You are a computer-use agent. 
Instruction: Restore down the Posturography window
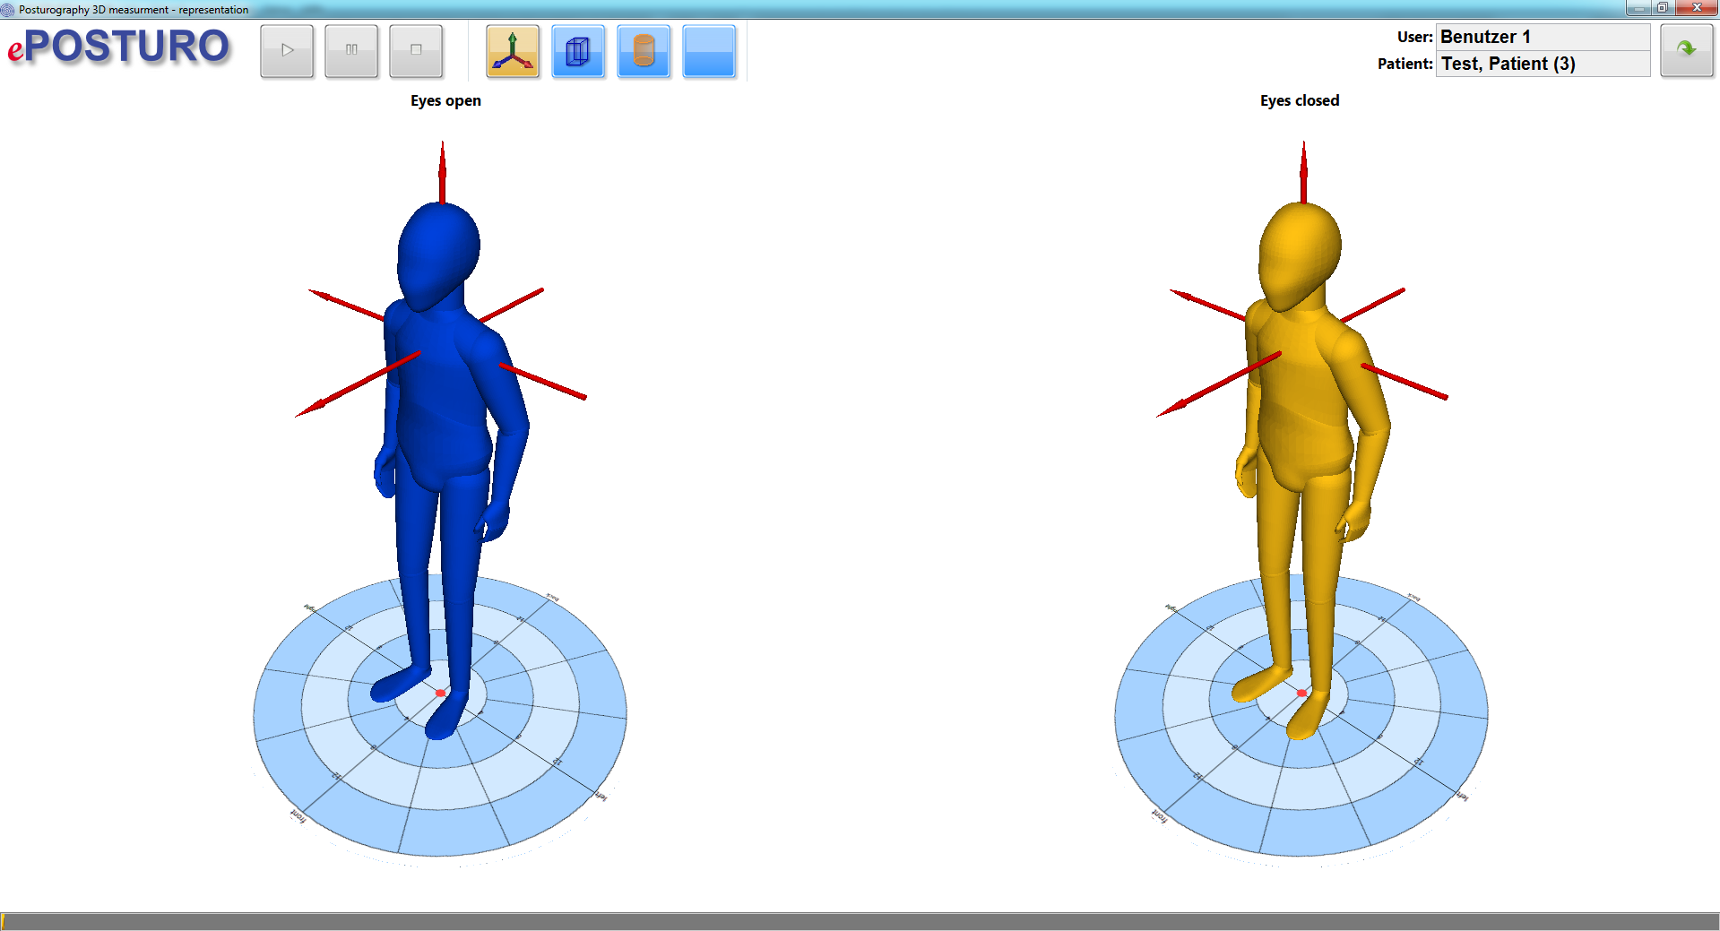click(1662, 8)
